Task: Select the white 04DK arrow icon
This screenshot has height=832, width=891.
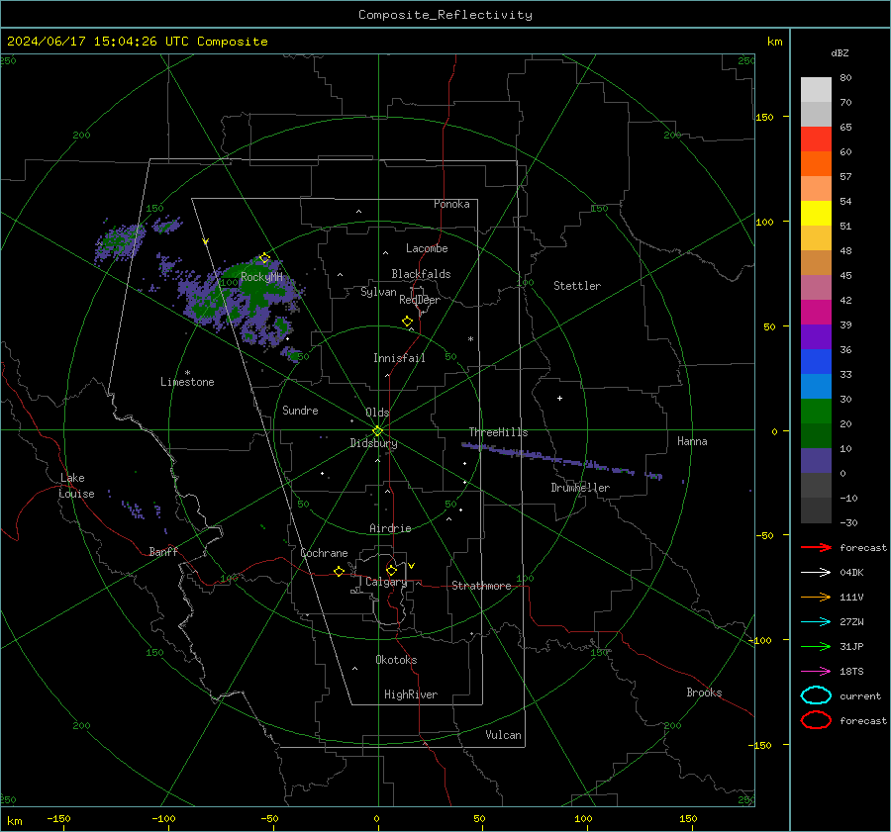Action: click(x=816, y=572)
